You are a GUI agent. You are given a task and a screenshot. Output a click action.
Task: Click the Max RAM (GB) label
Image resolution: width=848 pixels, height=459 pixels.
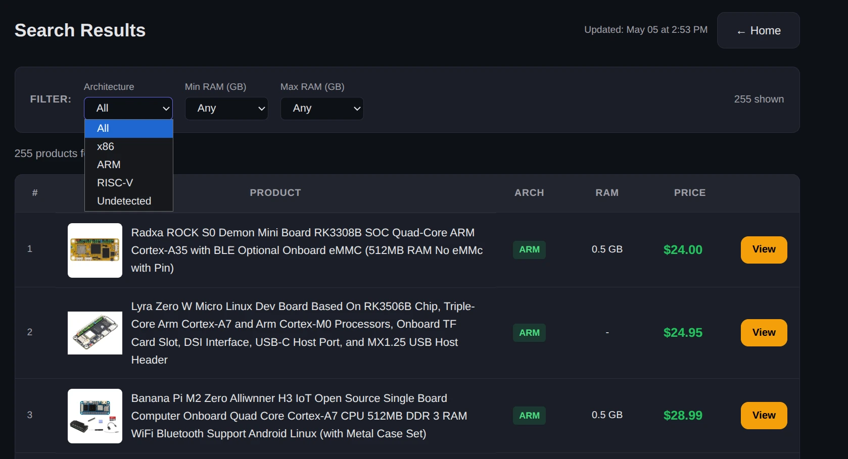point(312,87)
